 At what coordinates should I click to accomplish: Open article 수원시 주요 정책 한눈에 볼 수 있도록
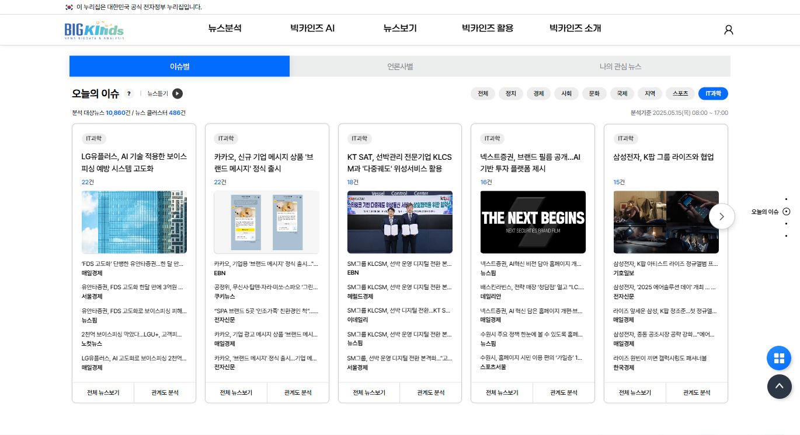coord(531,335)
